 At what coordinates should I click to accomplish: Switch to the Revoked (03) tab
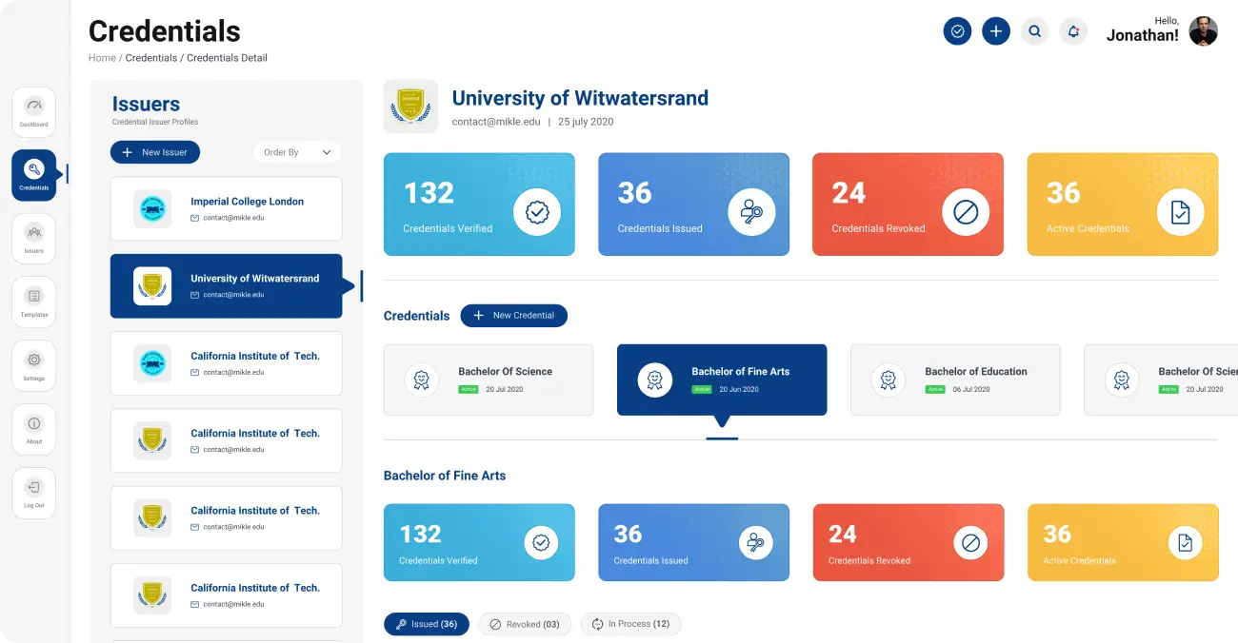pyautogui.click(x=524, y=624)
